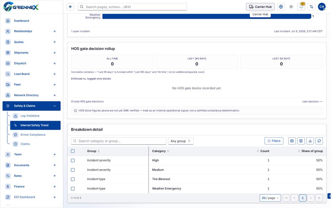Click the Finance dollar icon
Image resolution: width=333 pixels, height=208 pixels.
8,187
